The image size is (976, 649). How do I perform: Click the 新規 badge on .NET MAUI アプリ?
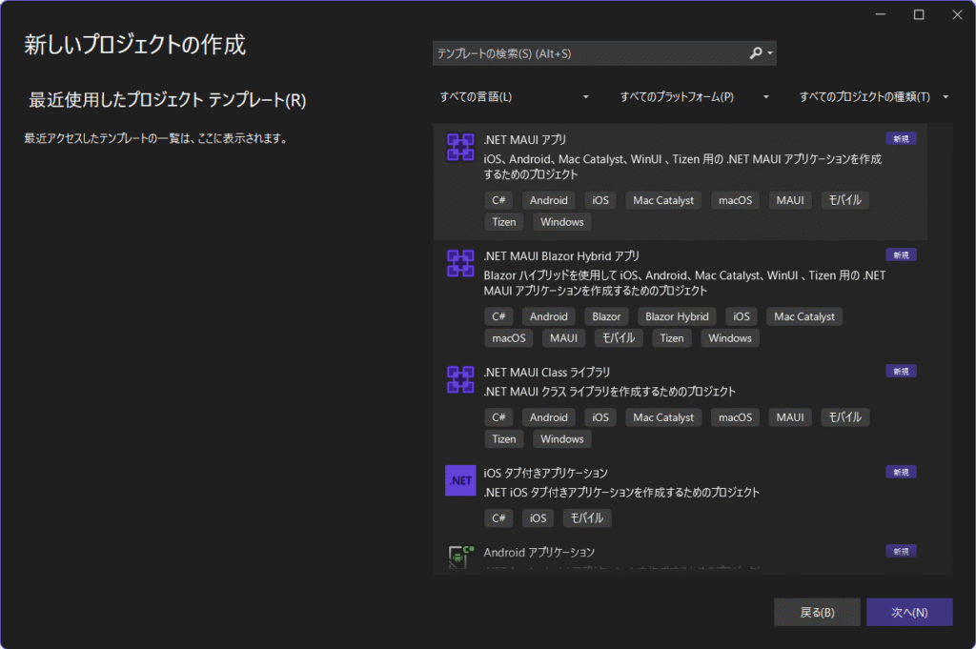pyautogui.click(x=901, y=139)
